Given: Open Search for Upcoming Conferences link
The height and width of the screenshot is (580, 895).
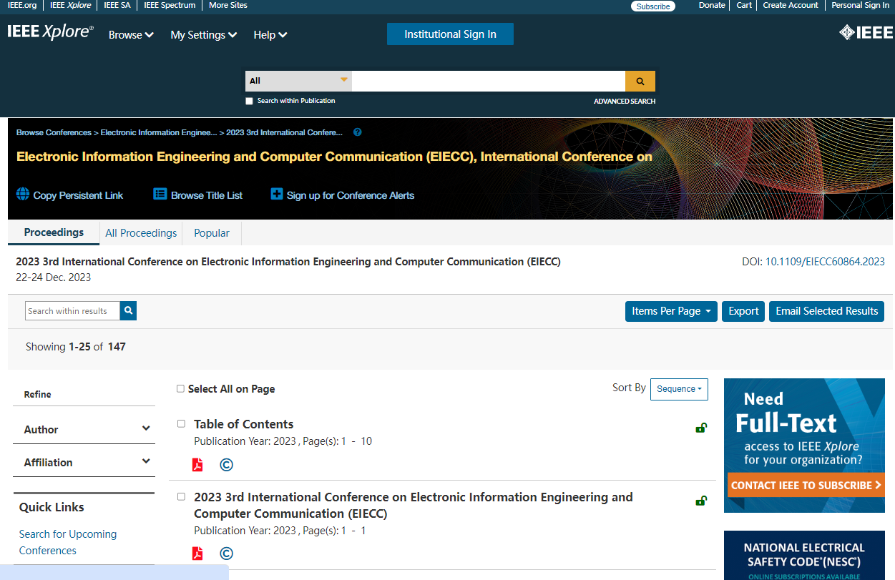Looking at the screenshot, I should click(x=68, y=542).
